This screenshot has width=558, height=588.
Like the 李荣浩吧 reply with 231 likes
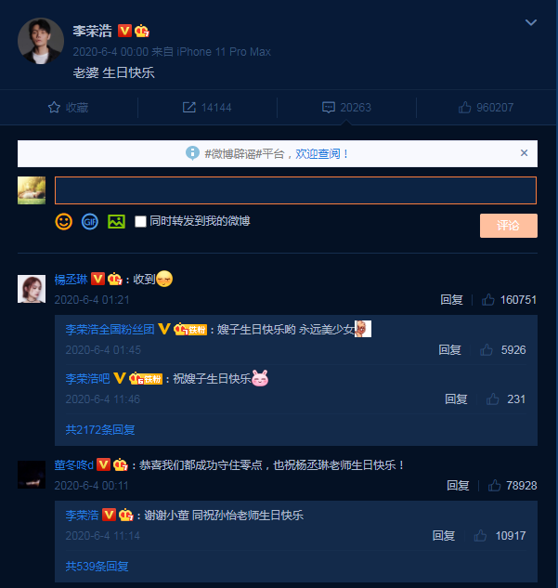click(x=492, y=399)
